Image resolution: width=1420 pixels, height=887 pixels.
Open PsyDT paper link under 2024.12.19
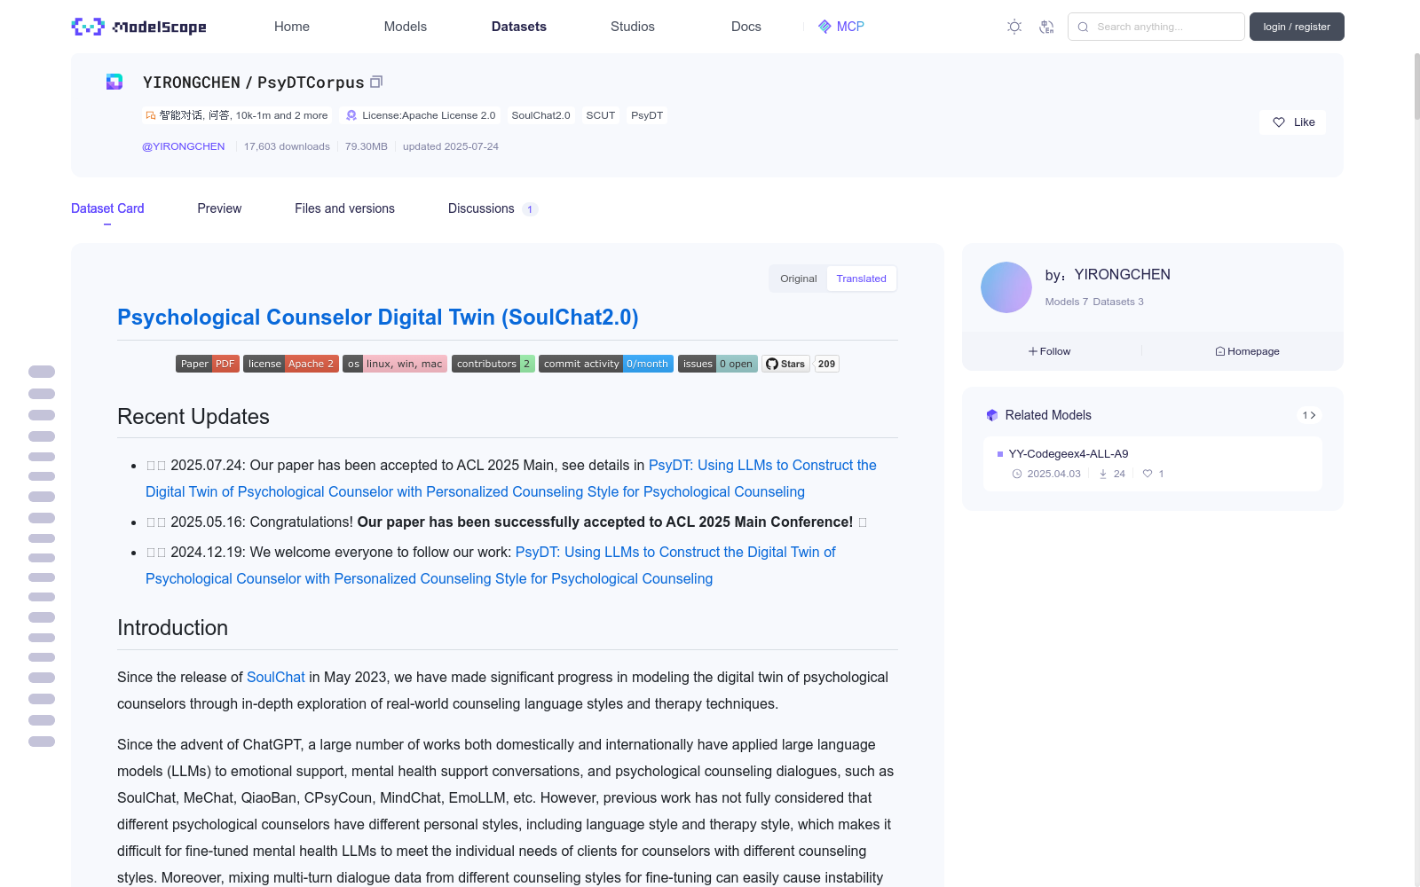491,565
